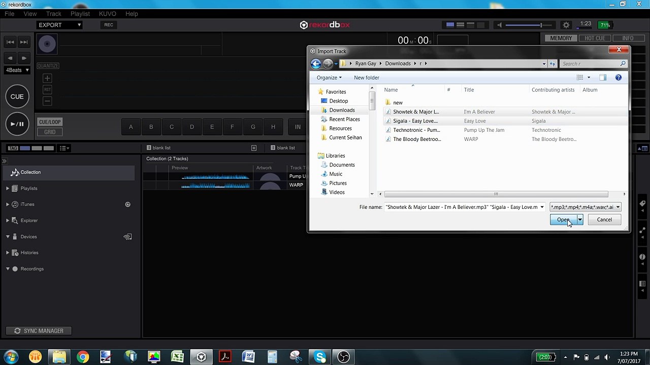Click the Help icon in Import Track dialog
The width and height of the screenshot is (650, 365).
pos(618,78)
